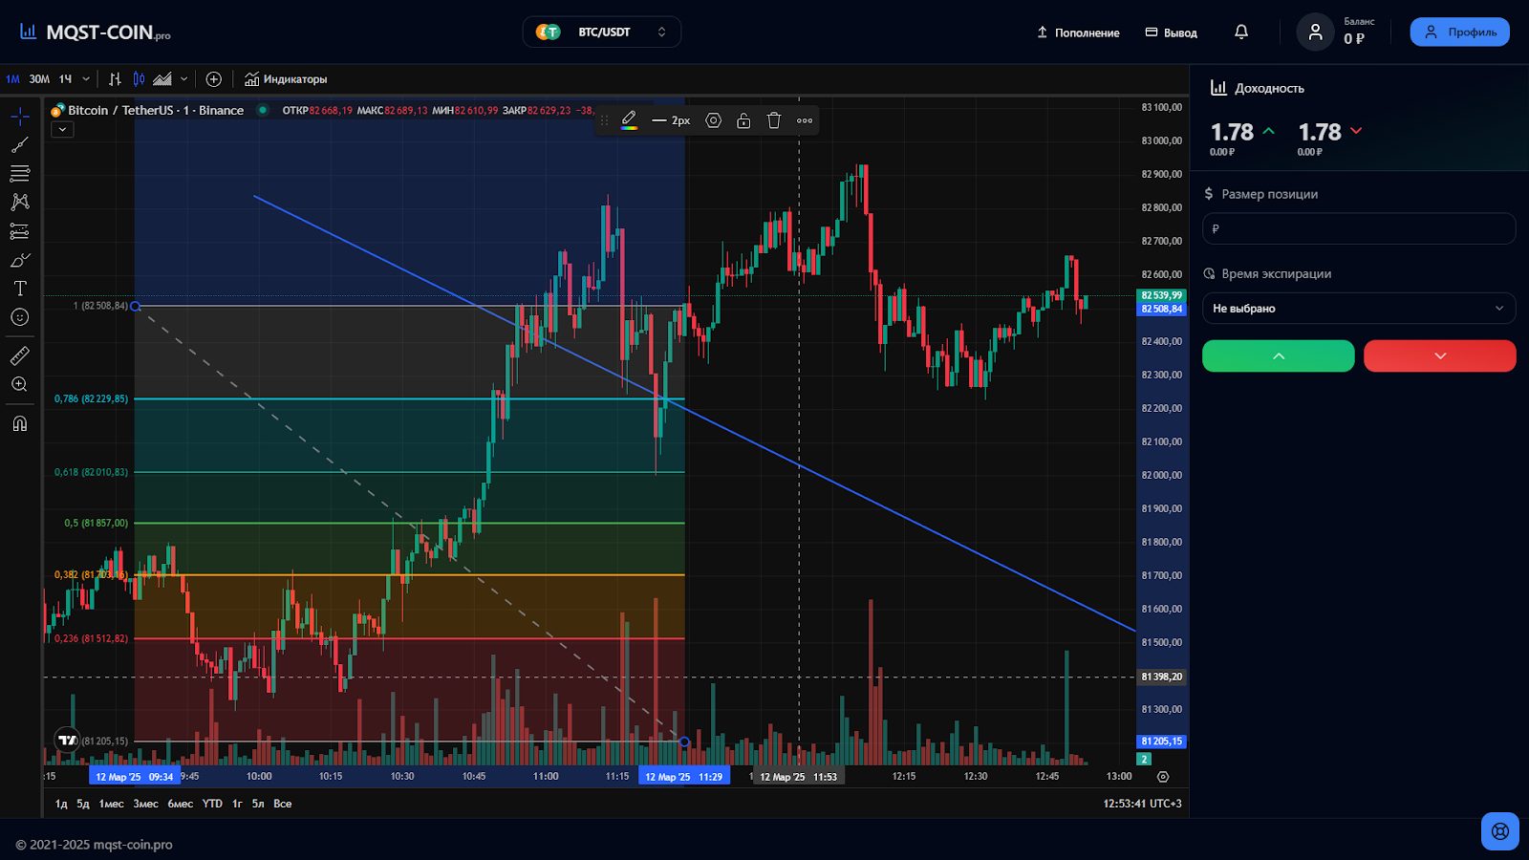
Task: Click the 0,618 (82 010,83) Fibonacci level label
Action: pos(91,472)
